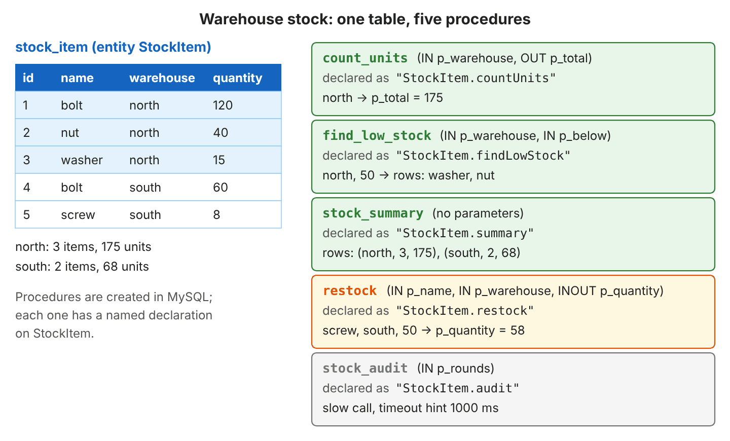Viewport: 730px width, 441px height.
Task: Select the line "south: 2 items, 68 units"
Action: tap(82, 267)
